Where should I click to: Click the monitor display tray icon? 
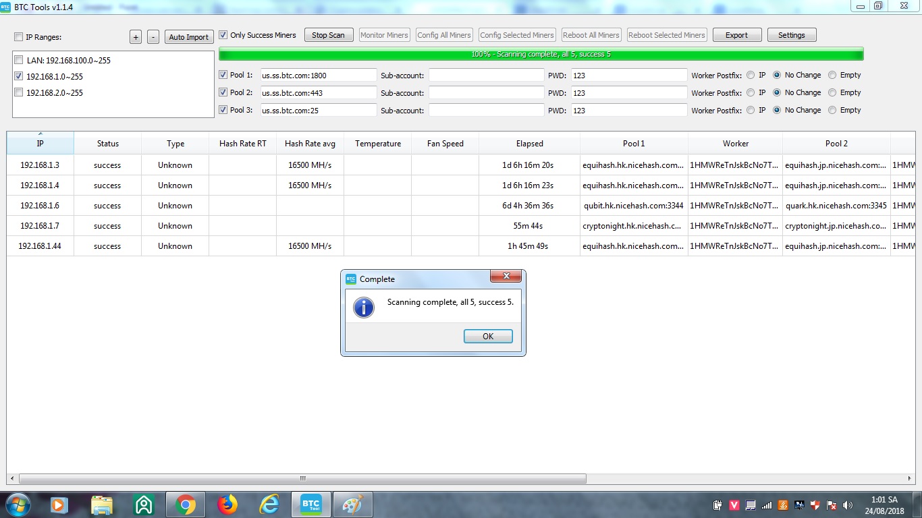(799, 505)
